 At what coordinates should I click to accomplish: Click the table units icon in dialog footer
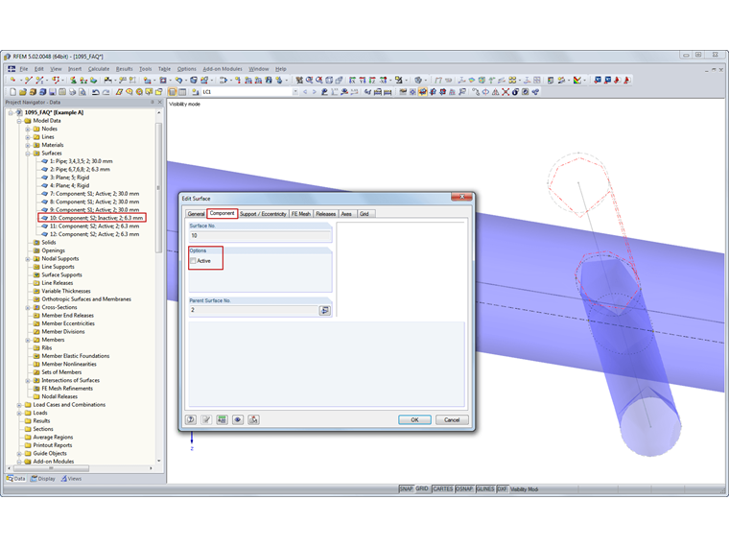[223, 419]
